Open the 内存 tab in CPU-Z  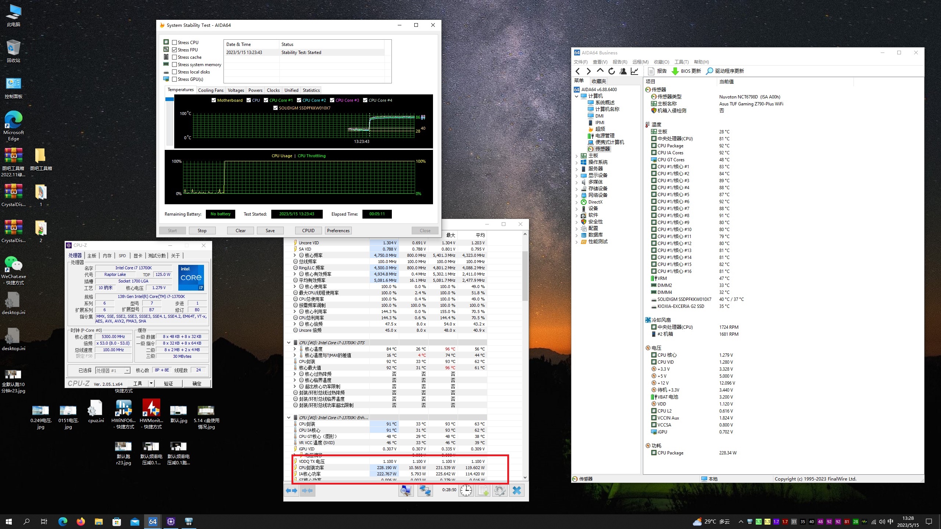point(107,256)
